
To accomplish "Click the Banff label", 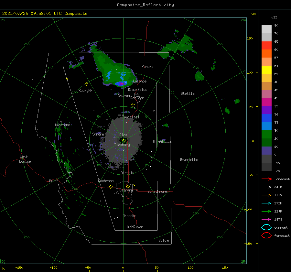I will pyautogui.click(x=53, y=180).
